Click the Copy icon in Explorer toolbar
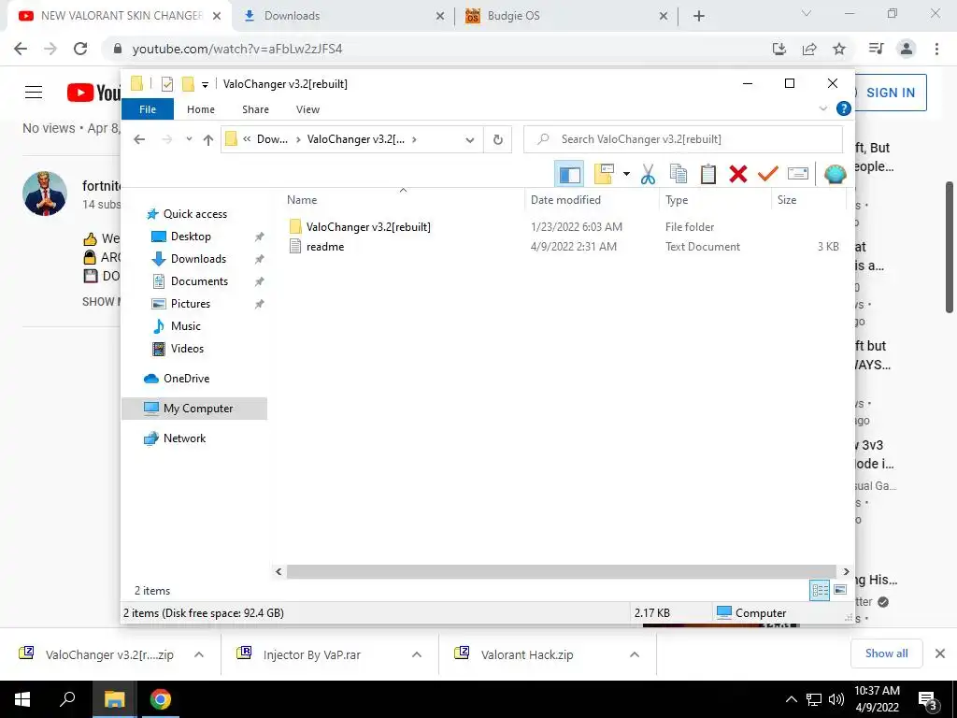This screenshot has height=718, width=957. pyautogui.click(x=678, y=174)
